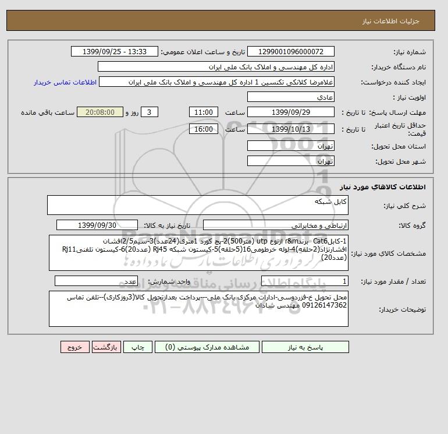Click the خروج exit button
448x434 pixels.
pos(75,347)
